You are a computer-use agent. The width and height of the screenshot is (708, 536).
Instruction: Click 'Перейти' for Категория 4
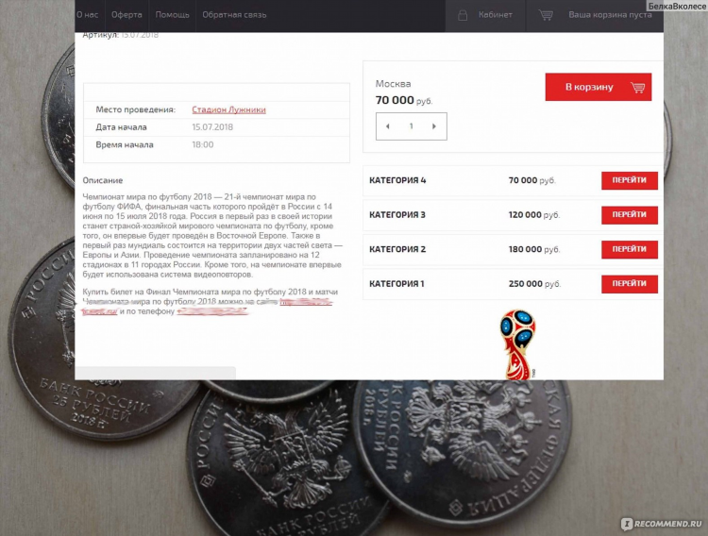click(x=630, y=180)
